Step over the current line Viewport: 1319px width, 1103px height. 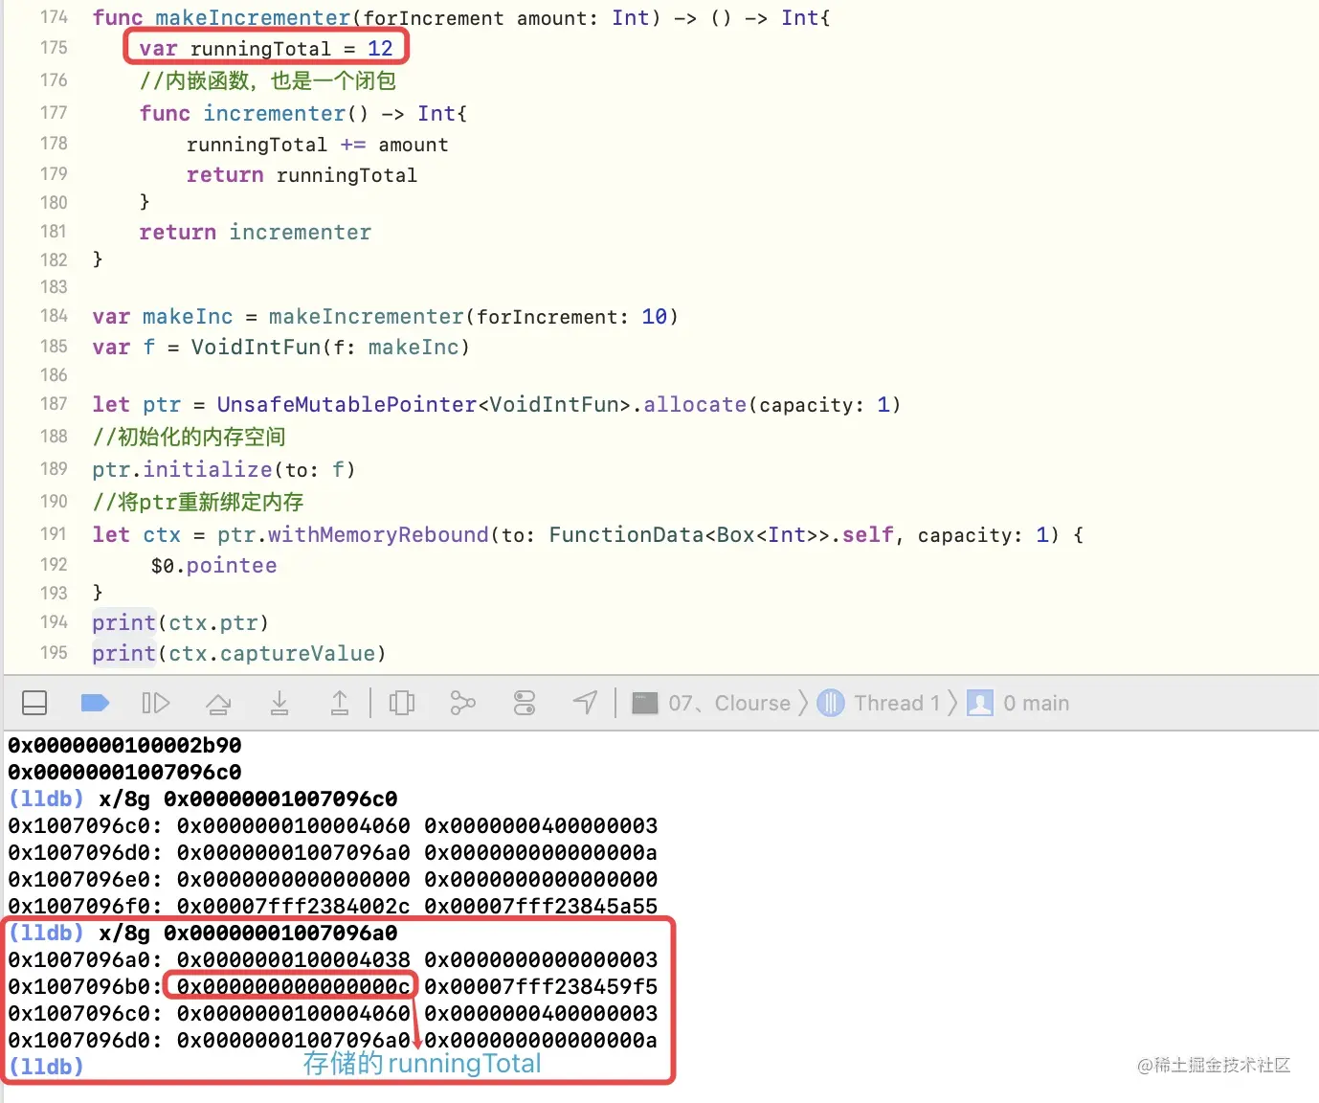tap(218, 704)
